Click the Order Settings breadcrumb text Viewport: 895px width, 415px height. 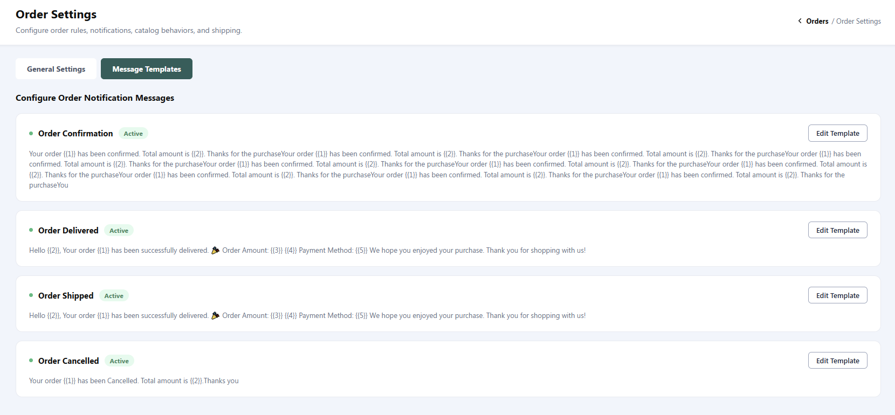[858, 21]
